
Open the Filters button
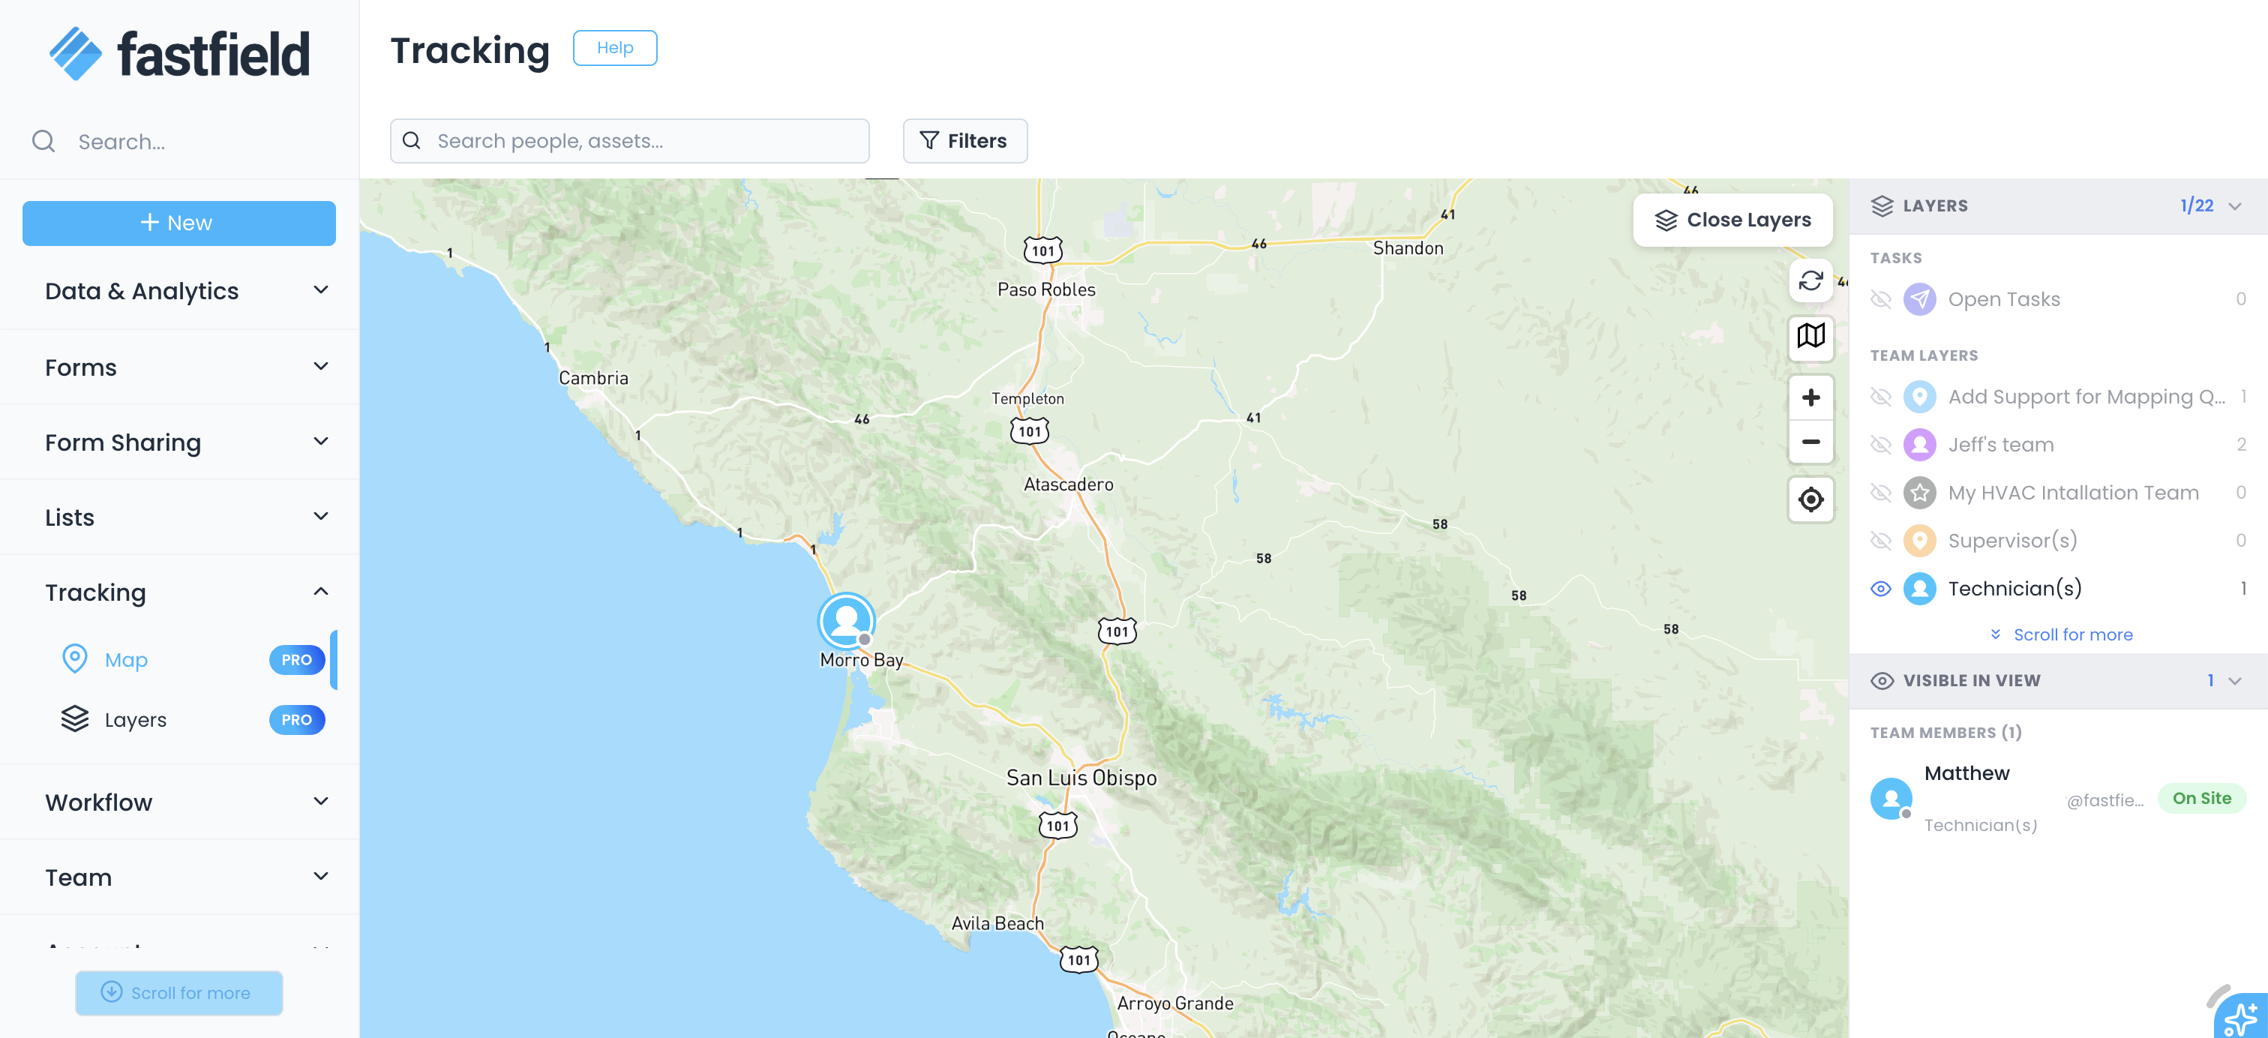click(x=964, y=141)
